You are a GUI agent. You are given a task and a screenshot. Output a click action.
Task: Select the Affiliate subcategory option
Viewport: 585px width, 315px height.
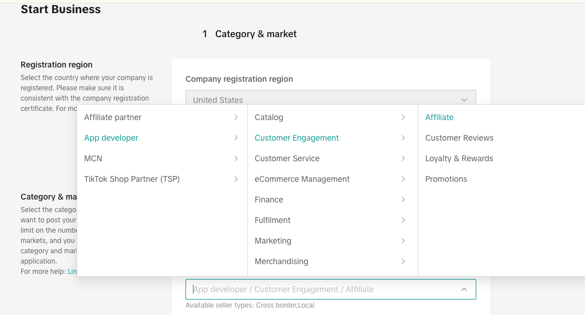(439, 117)
